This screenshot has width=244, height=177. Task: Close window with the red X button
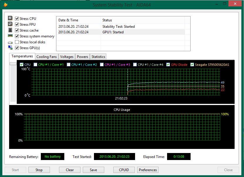(x=235, y=4)
